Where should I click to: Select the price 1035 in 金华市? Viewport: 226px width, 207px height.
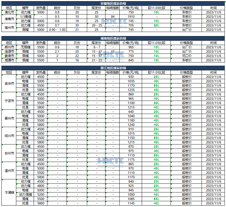pyautogui.click(x=131, y=81)
